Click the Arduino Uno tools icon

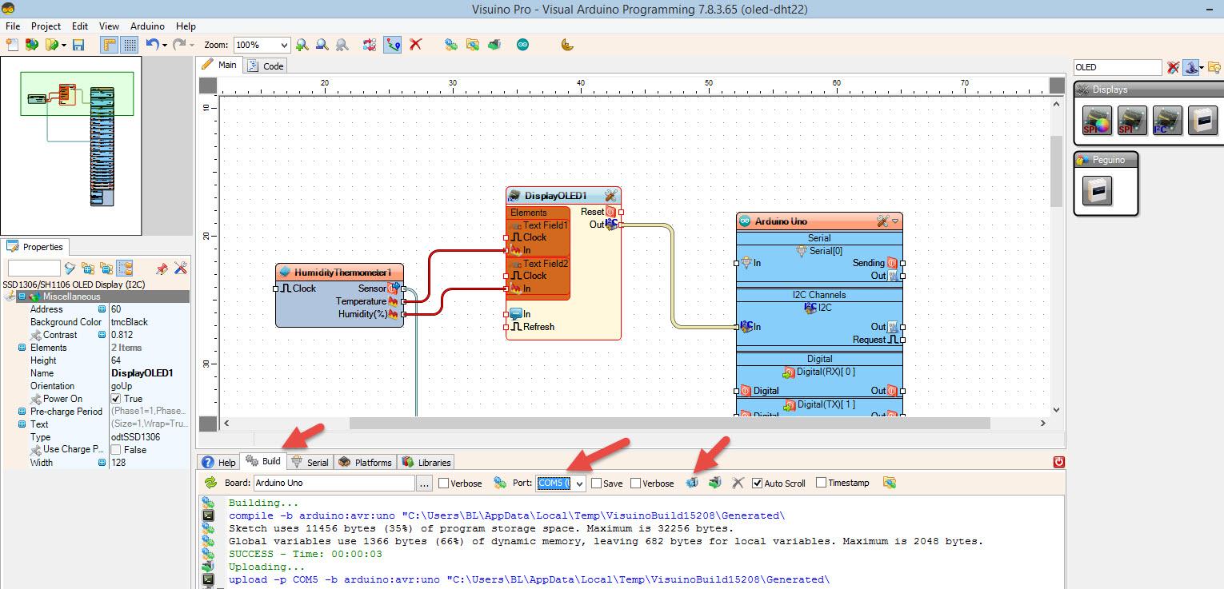883,221
